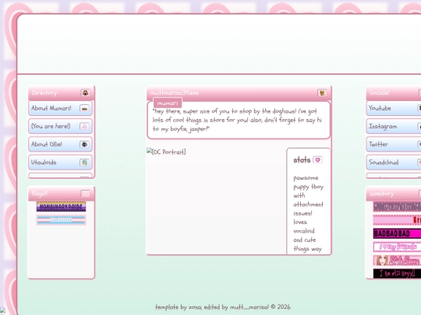
Task: Click the 'hey there' dialogue text
Action: (237, 120)
